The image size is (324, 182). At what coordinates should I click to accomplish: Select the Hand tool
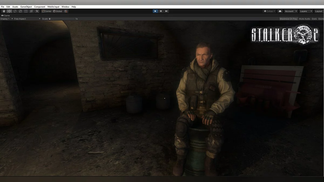pos(4,11)
